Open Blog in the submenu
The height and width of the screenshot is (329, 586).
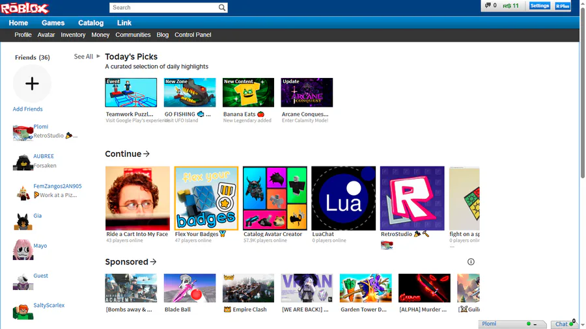[163, 34]
